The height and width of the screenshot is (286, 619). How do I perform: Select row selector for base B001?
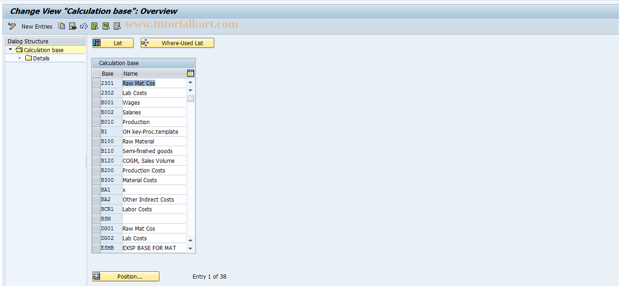coord(96,102)
